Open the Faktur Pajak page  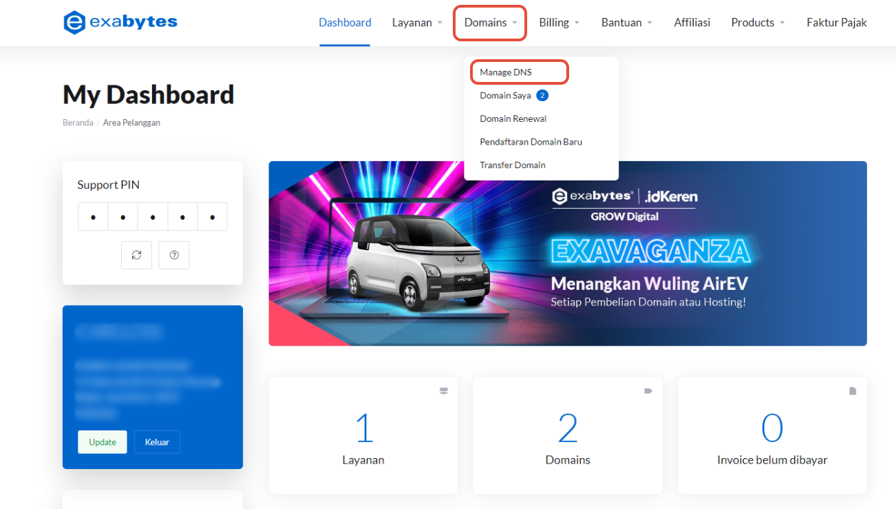coord(837,23)
